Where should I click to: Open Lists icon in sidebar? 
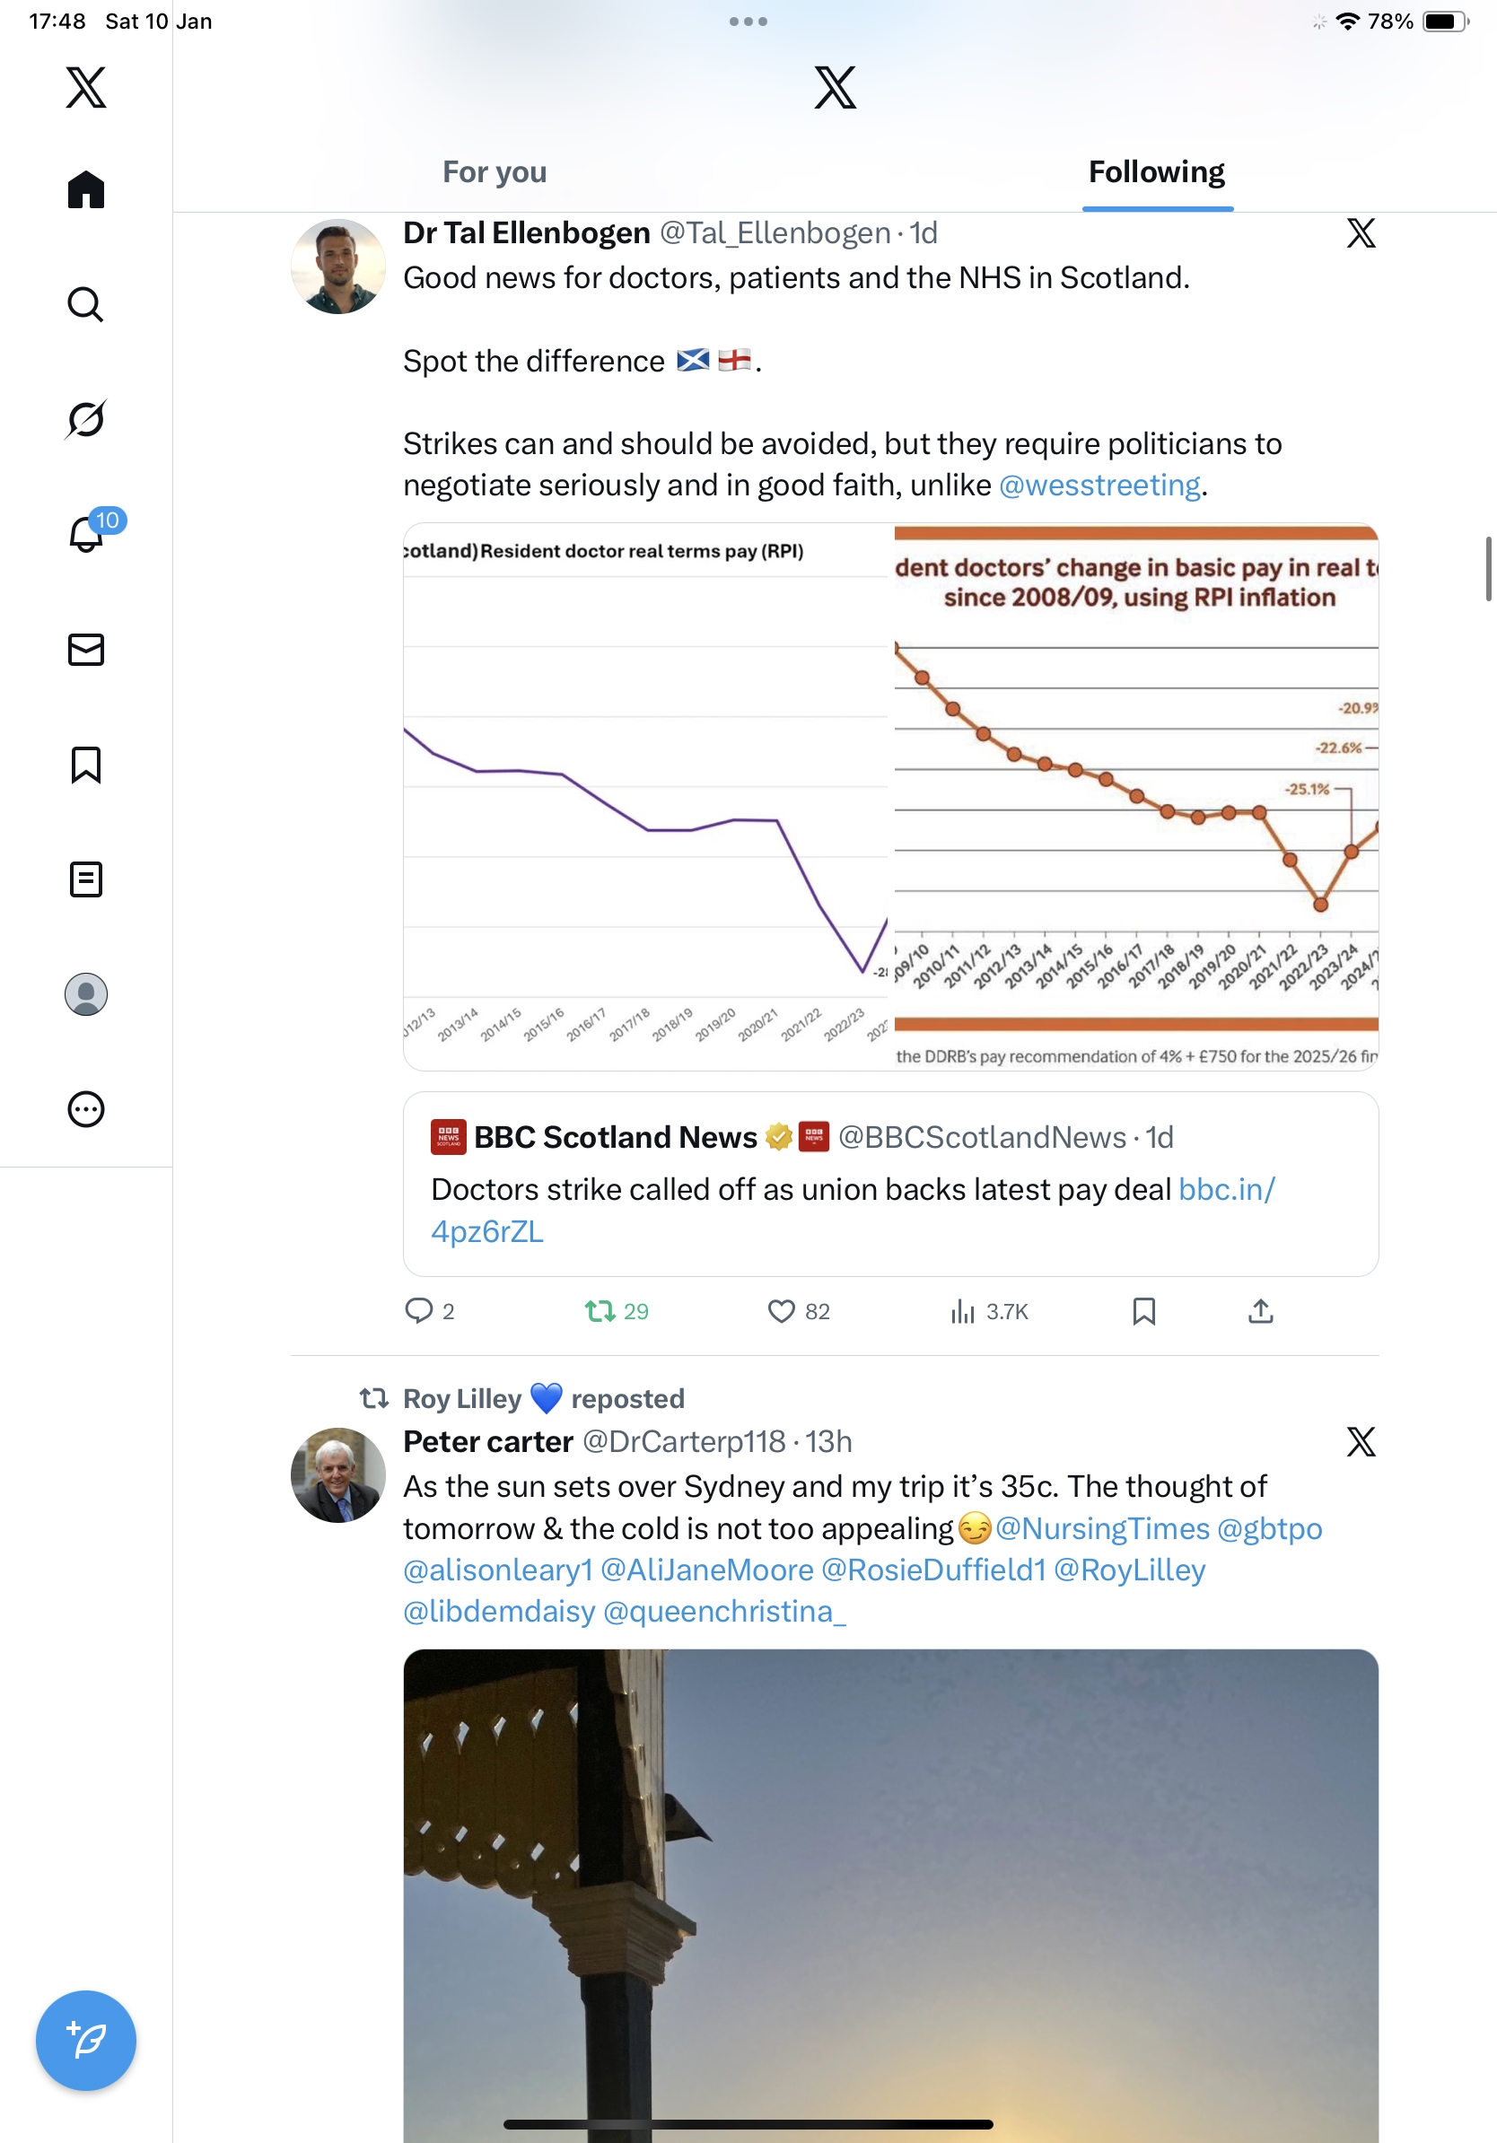[x=86, y=879]
